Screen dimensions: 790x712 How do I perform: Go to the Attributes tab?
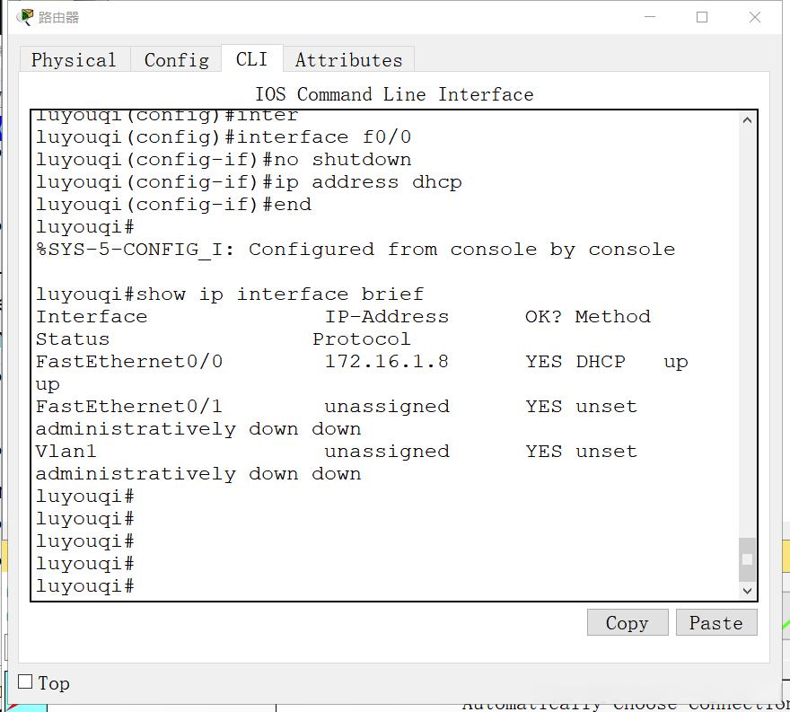pyautogui.click(x=348, y=60)
